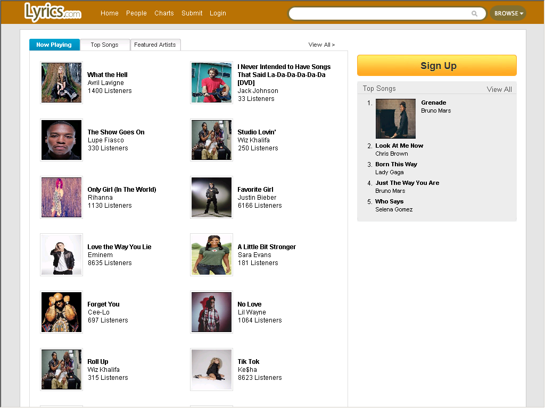Focus the search input field
Image resolution: width=545 pixels, height=408 pixels.
pyautogui.click(x=387, y=13)
